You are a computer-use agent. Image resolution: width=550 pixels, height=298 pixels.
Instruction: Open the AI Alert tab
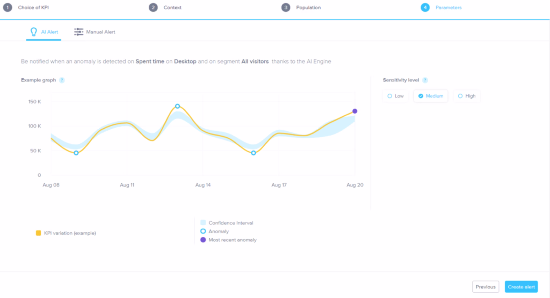click(x=49, y=32)
